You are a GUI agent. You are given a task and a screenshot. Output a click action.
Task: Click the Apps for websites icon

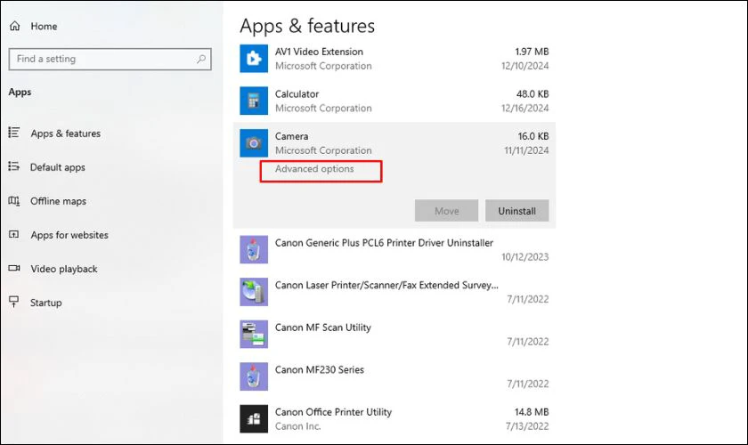pyautogui.click(x=14, y=234)
